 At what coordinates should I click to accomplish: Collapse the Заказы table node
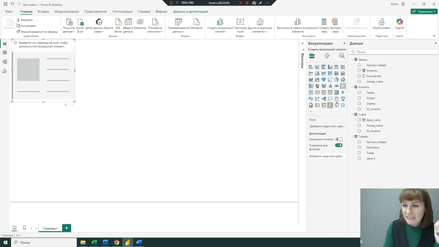click(352, 60)
